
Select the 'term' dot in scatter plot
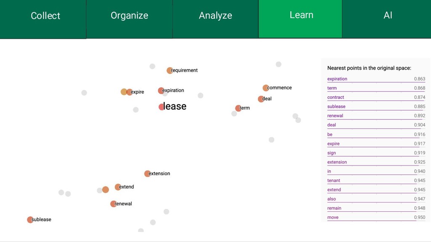point(238,108)
